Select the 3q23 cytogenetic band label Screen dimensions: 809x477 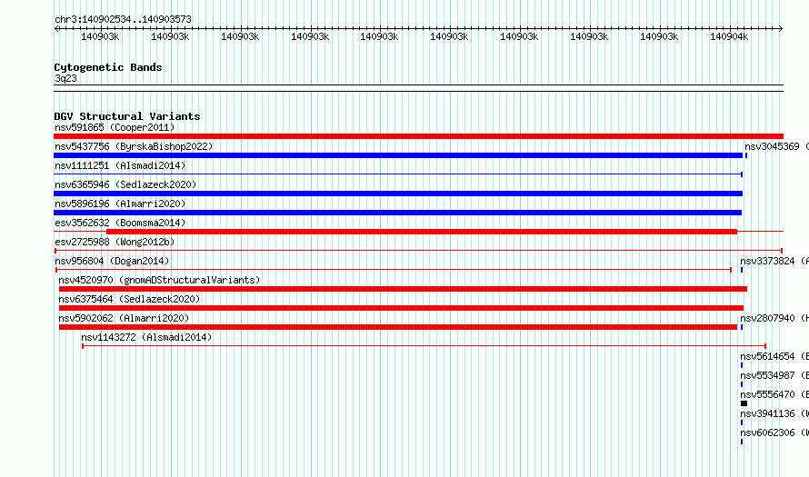[x=65, y=78]
